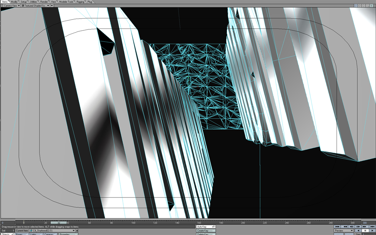The image size is (376, 235).
Task: Open the Current Item dropdown C4_Shattered02
Action: pos(52,230)
